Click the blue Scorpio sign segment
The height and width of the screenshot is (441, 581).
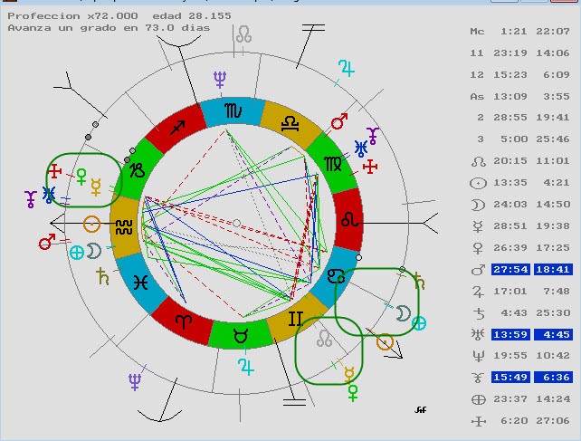(233, 111)
